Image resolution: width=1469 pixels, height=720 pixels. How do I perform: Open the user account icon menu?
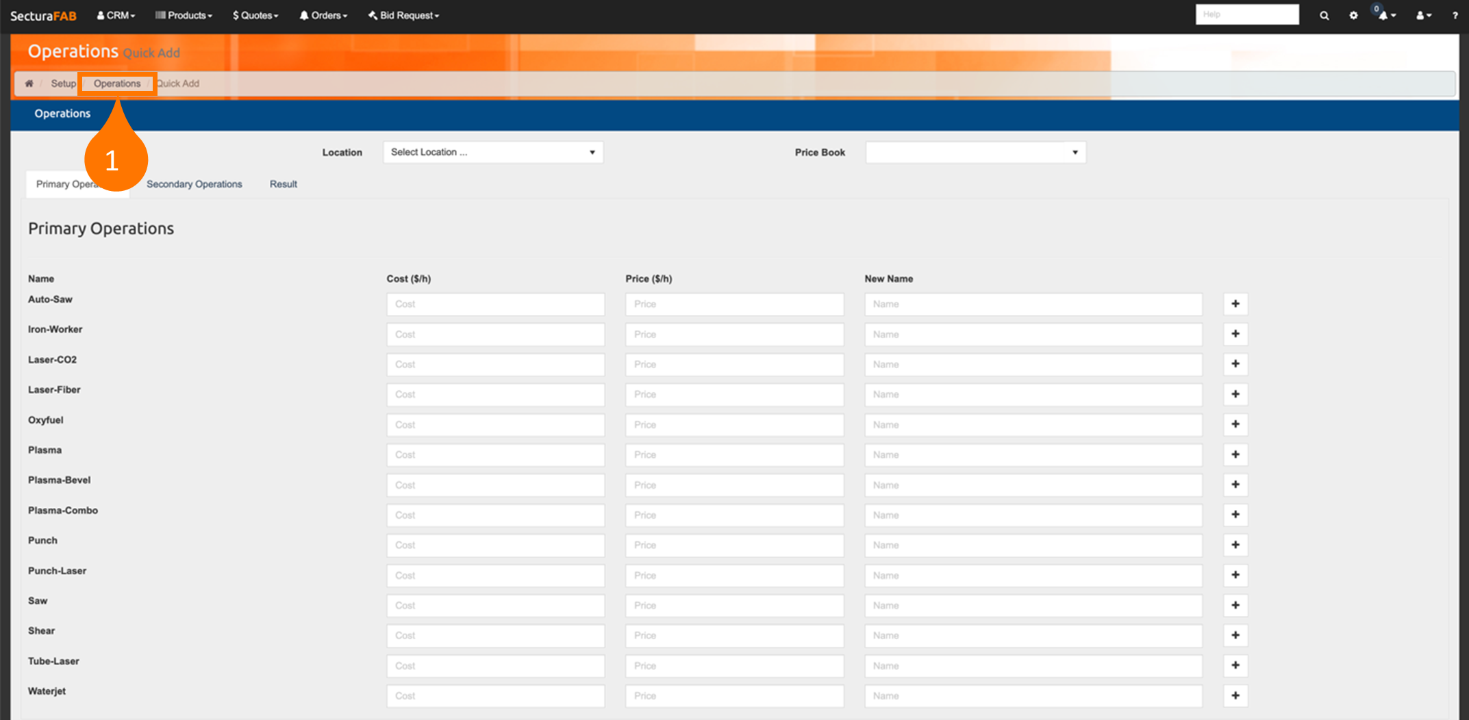(x=1423, y=15)
